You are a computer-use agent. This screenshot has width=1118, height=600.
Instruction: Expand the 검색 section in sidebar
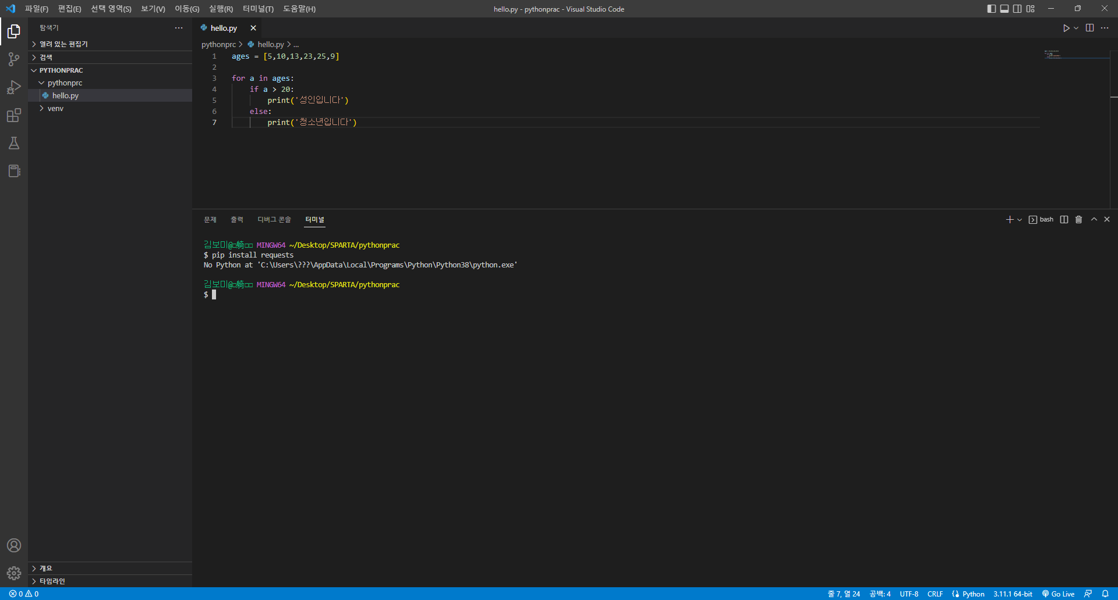(110, 57)
